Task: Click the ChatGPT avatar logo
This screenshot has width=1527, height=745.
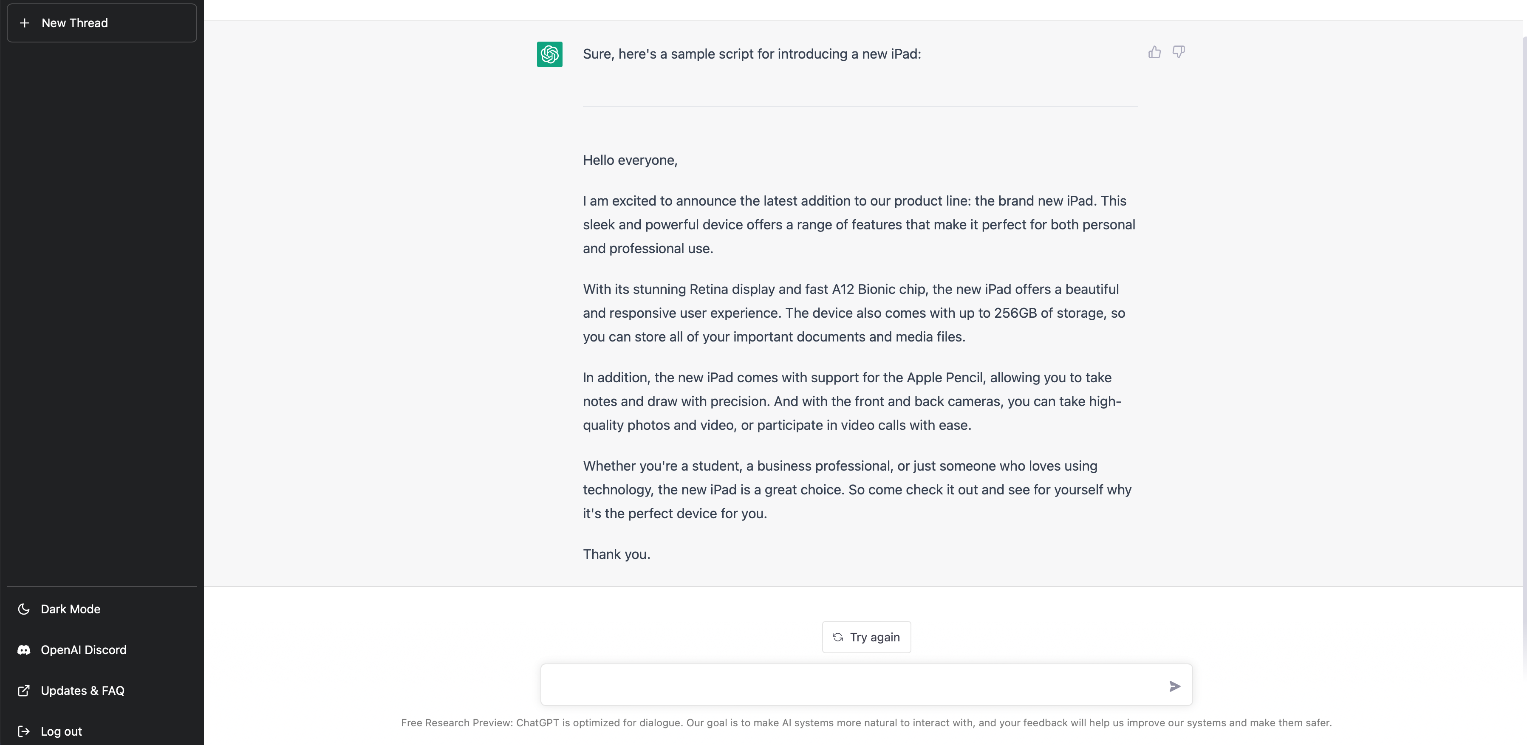Action: click(549, 54)
